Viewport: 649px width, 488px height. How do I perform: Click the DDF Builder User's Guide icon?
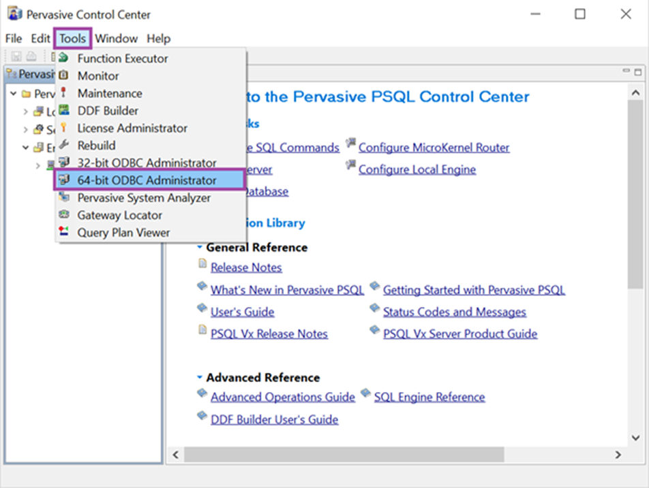[202, 415]
